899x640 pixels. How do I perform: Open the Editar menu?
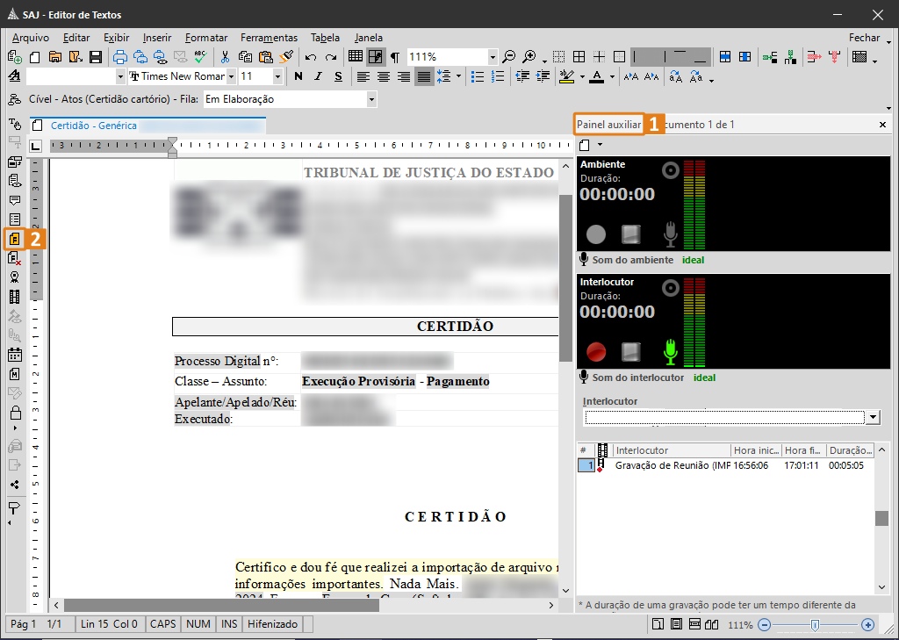[x=76, y=38]
